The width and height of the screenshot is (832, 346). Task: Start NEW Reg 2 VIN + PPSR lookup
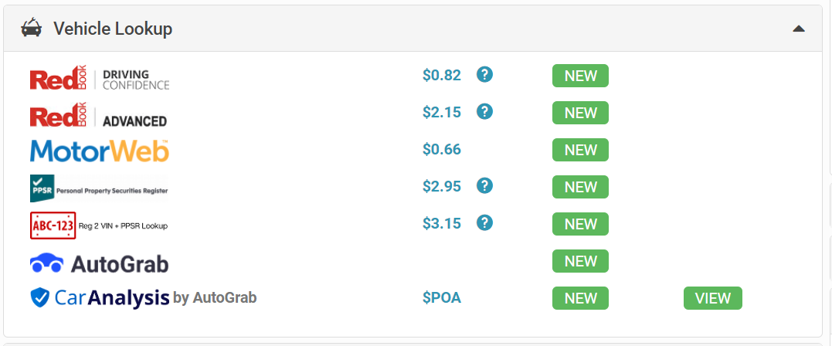tap(580, 225)
